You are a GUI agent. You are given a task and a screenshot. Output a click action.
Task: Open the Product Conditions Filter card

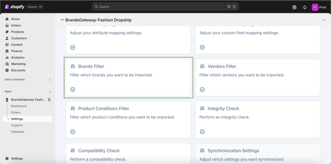point(128,120)
